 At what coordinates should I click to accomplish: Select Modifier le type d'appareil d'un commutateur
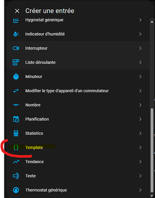click(x=78, y=91)
